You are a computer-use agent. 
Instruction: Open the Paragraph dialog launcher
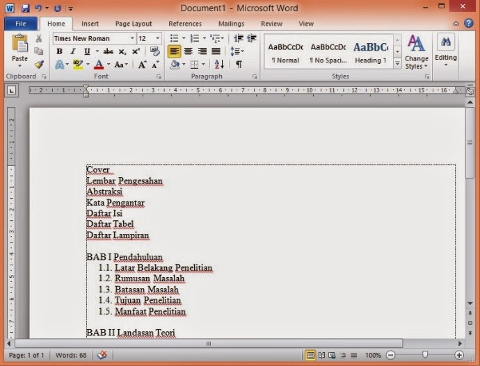255,76
